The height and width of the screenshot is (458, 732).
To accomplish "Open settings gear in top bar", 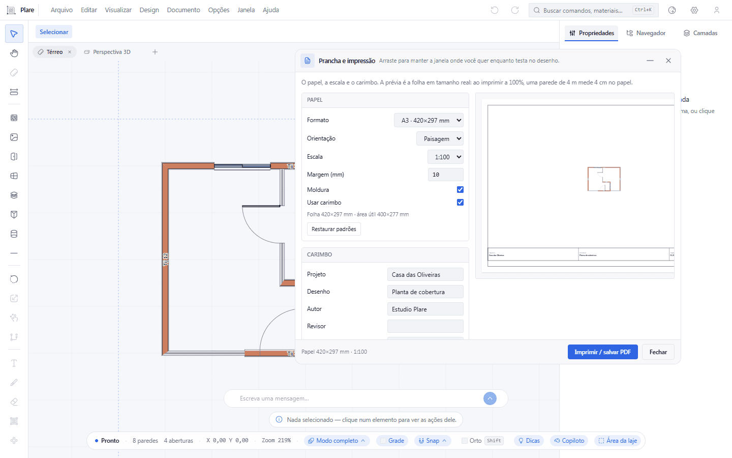I will (x=694, y=10).
